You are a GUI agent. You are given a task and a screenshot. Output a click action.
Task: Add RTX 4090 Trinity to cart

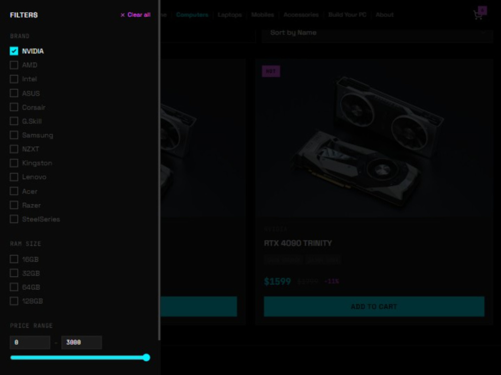tap(374, 306)
